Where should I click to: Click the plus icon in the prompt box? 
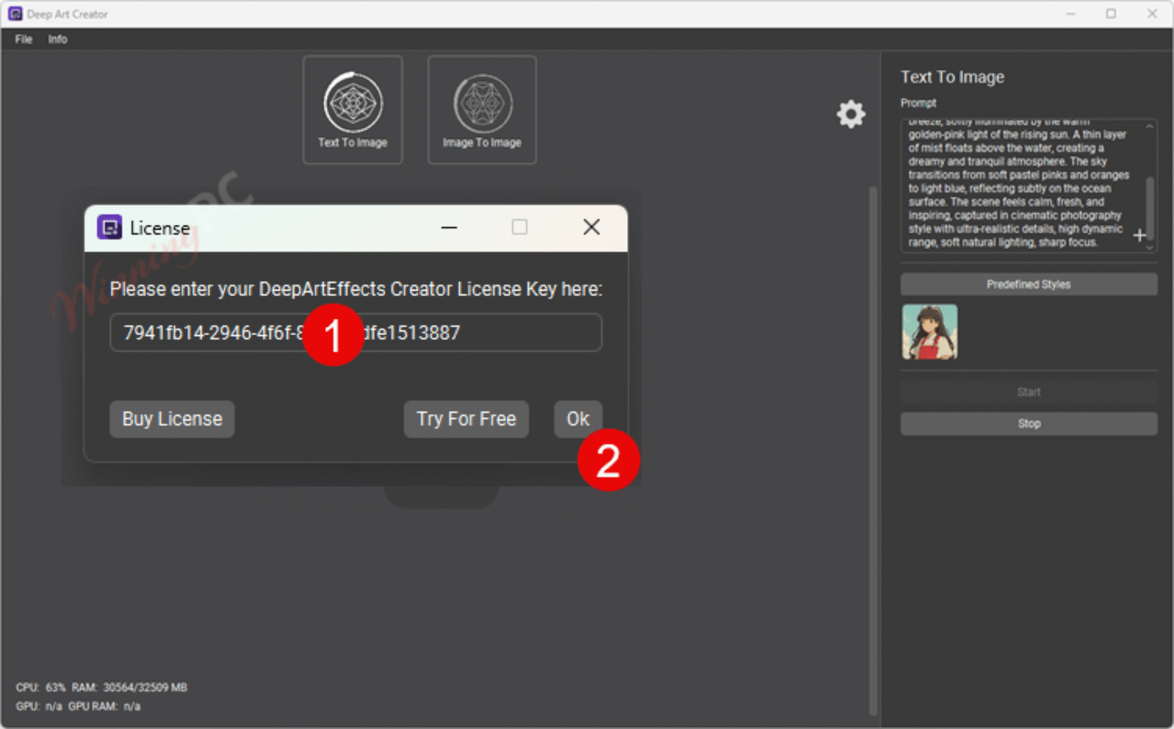1140,235
